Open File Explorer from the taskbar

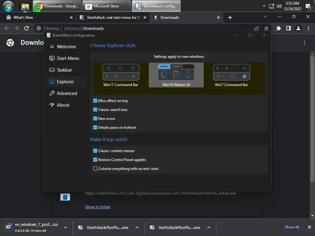(25, 6)
